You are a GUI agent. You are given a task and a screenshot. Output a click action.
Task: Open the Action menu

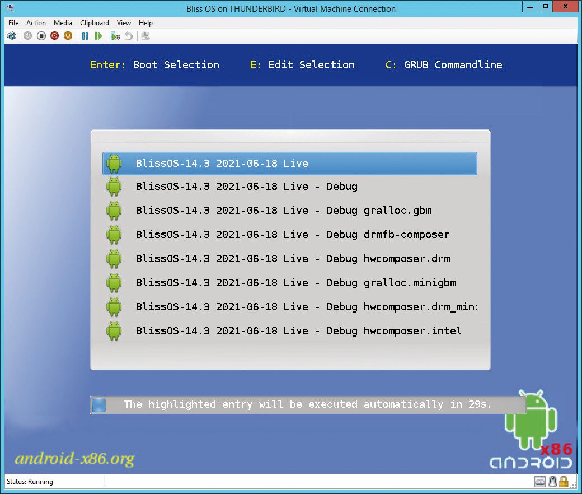(36, 22)
